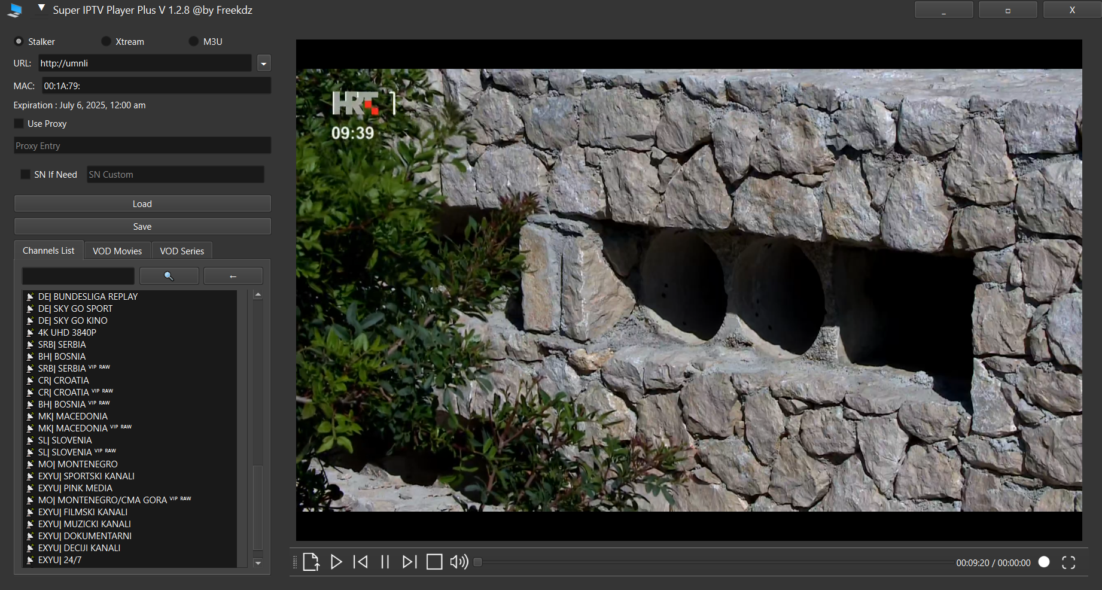The image size is (1102, 590).
Task: Open the title bar dropdown triangle
Action: pyautogui.click(x=41, y=8)
